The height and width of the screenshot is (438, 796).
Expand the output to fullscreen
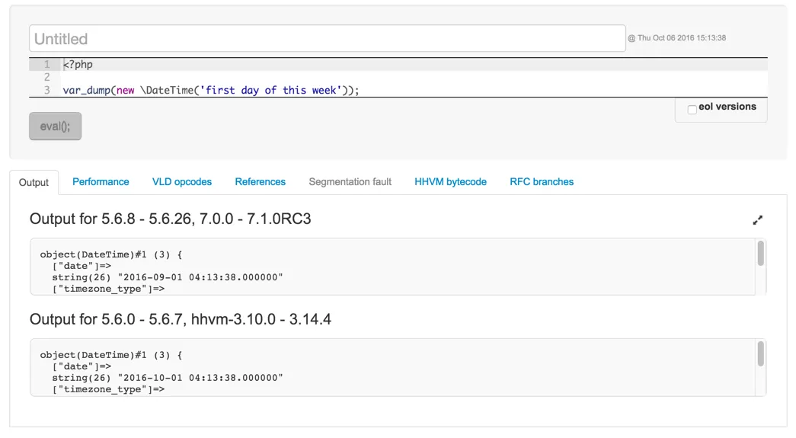pos(757,220)
